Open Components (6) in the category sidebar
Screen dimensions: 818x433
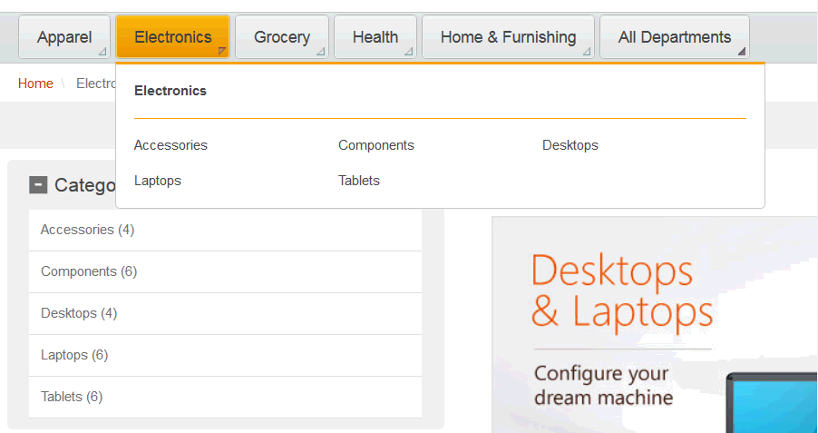(x=89, y=271)
